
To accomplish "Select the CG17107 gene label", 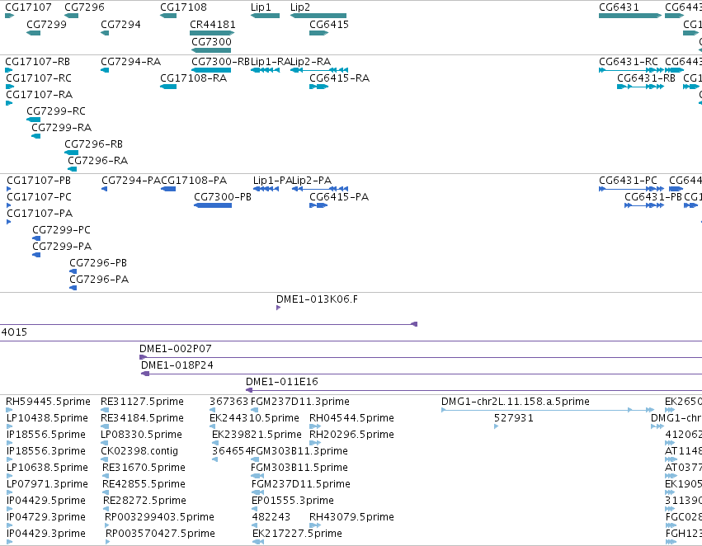I will coord(28,7).
